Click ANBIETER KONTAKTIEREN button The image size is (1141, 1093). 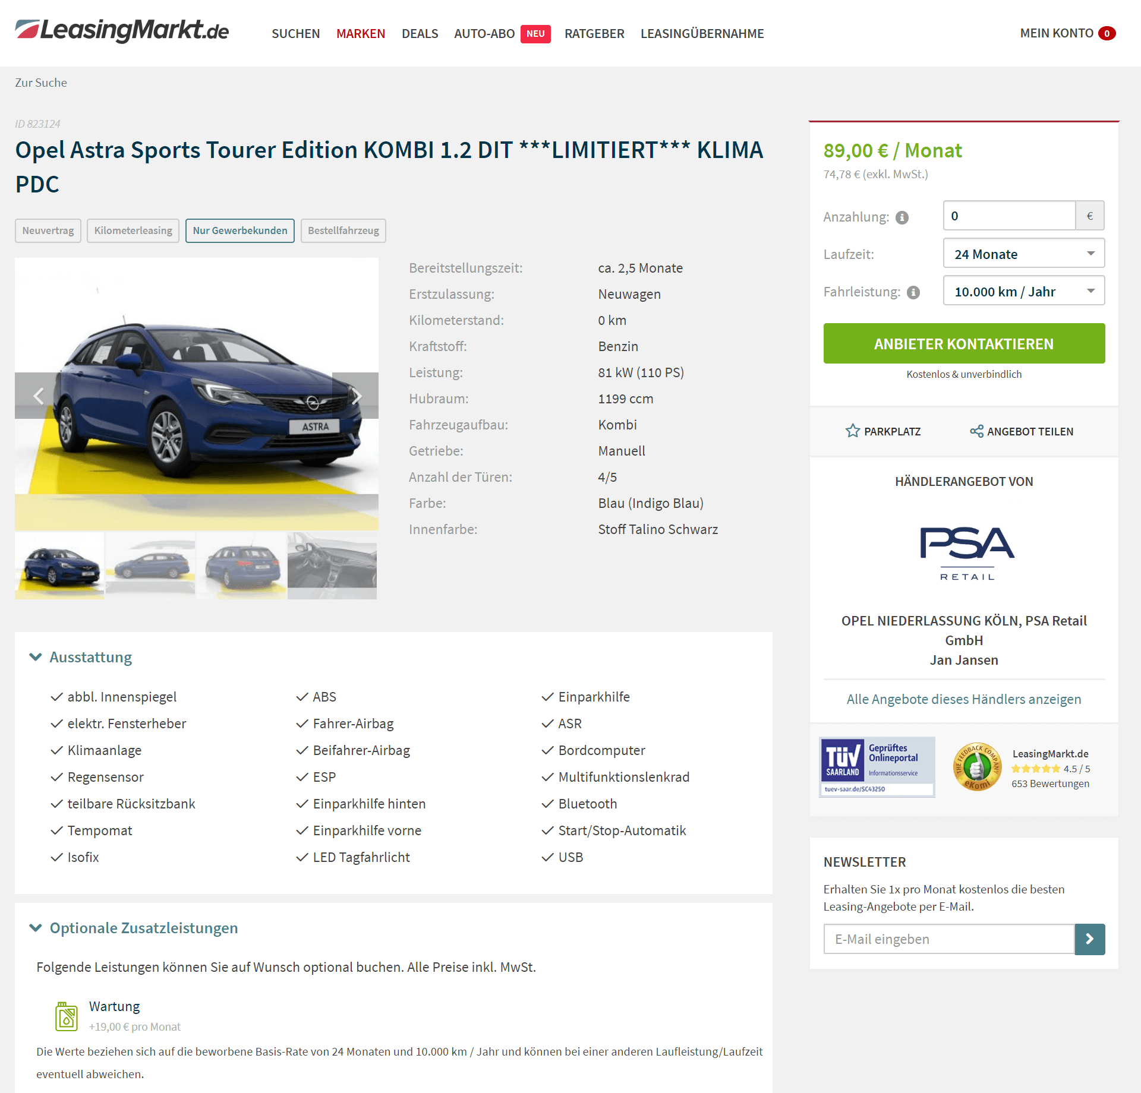click(964, 343)
